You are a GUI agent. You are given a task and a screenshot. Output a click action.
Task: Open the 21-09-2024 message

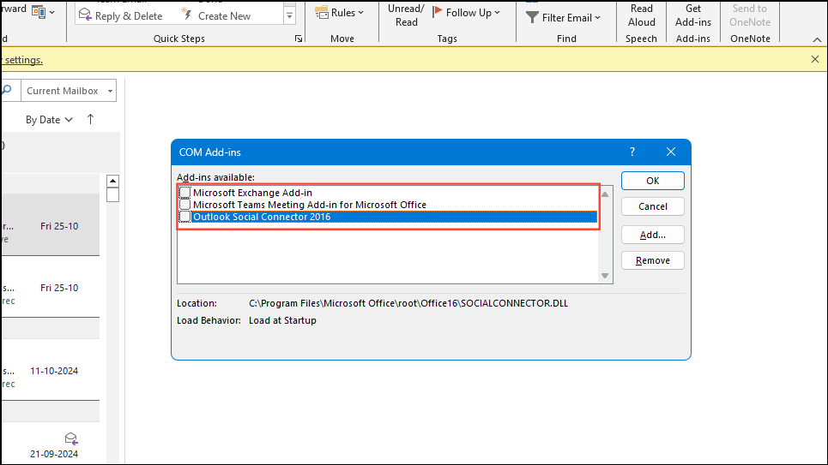point(51,445)
